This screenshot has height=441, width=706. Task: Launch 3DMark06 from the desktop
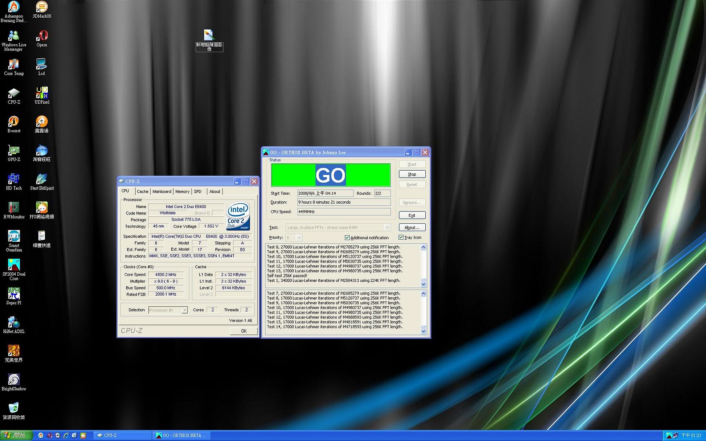42,9
